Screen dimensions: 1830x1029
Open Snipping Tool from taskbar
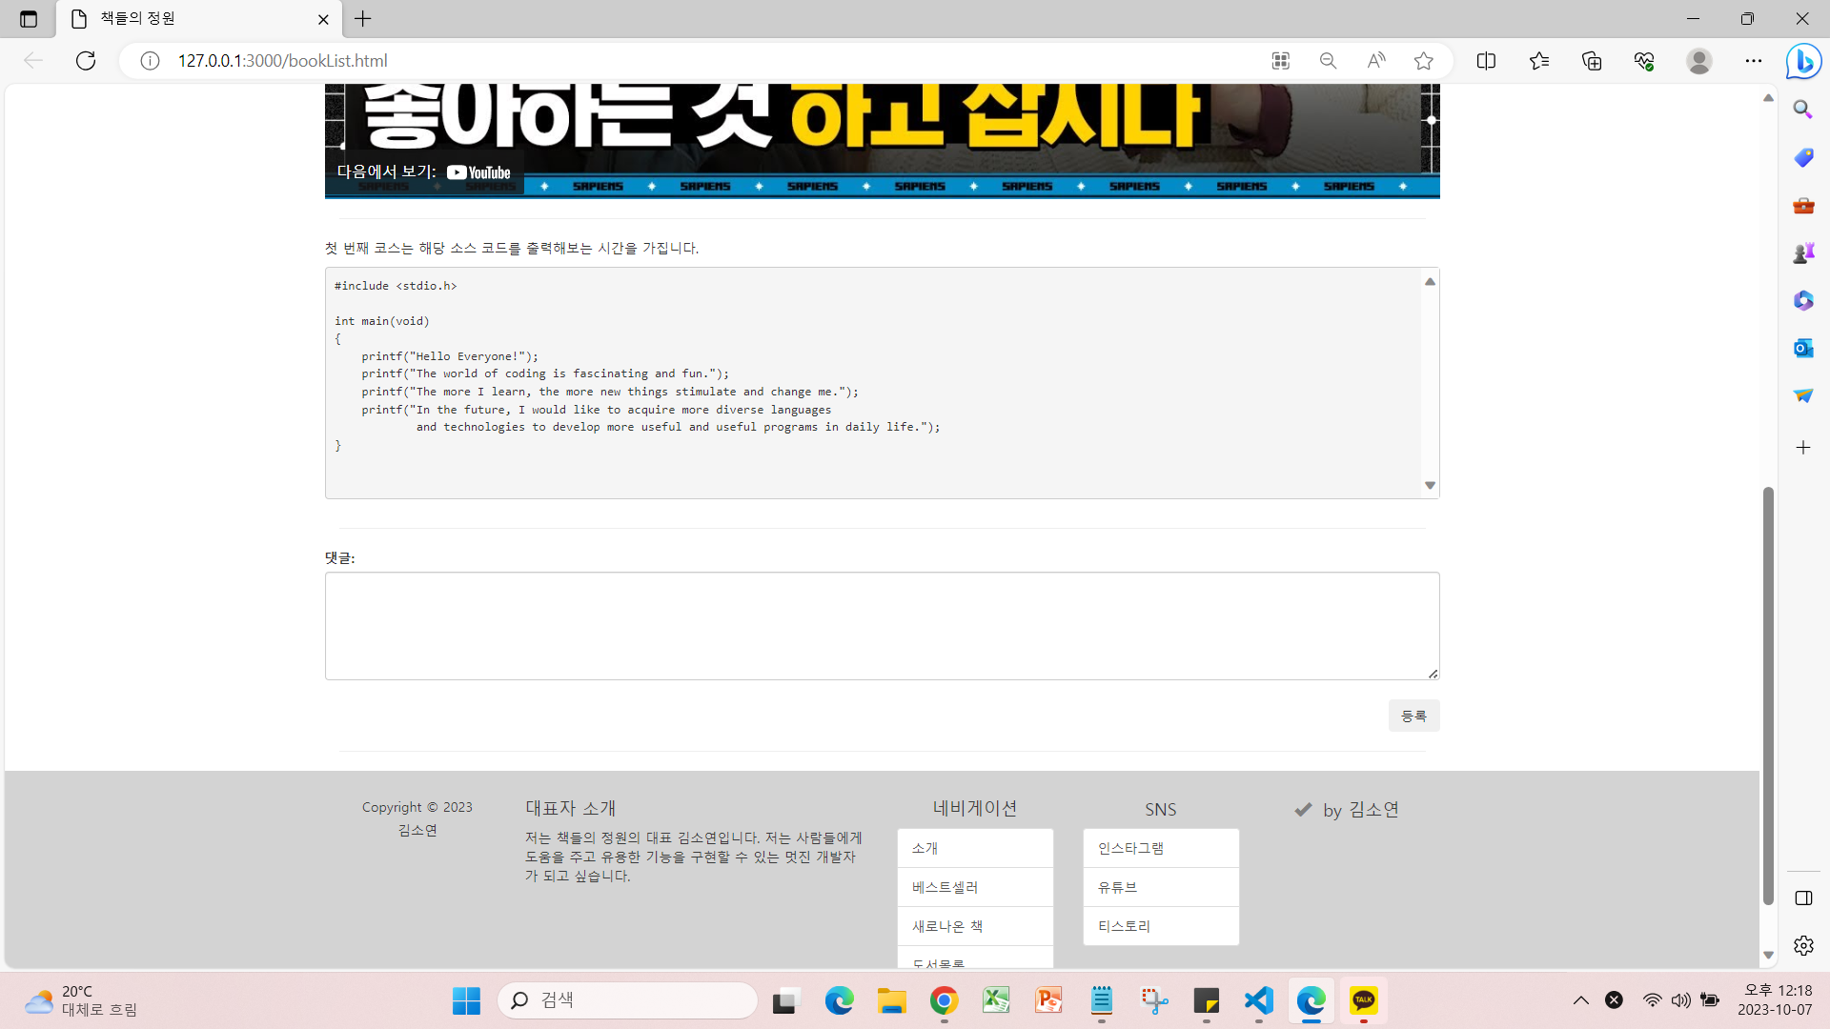click(x=1153, y=1000)
